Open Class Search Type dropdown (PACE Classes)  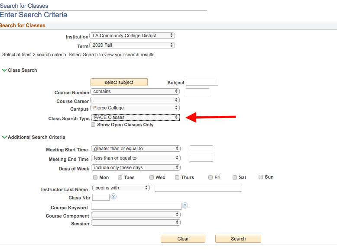[136, 117]
